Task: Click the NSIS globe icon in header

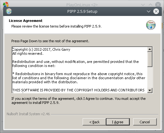Action: [x=151, y=25]
